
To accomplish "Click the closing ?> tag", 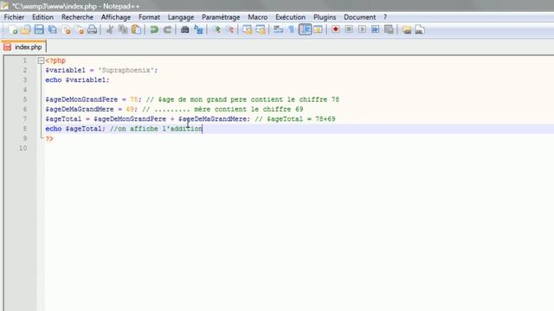I will point(49,138).
